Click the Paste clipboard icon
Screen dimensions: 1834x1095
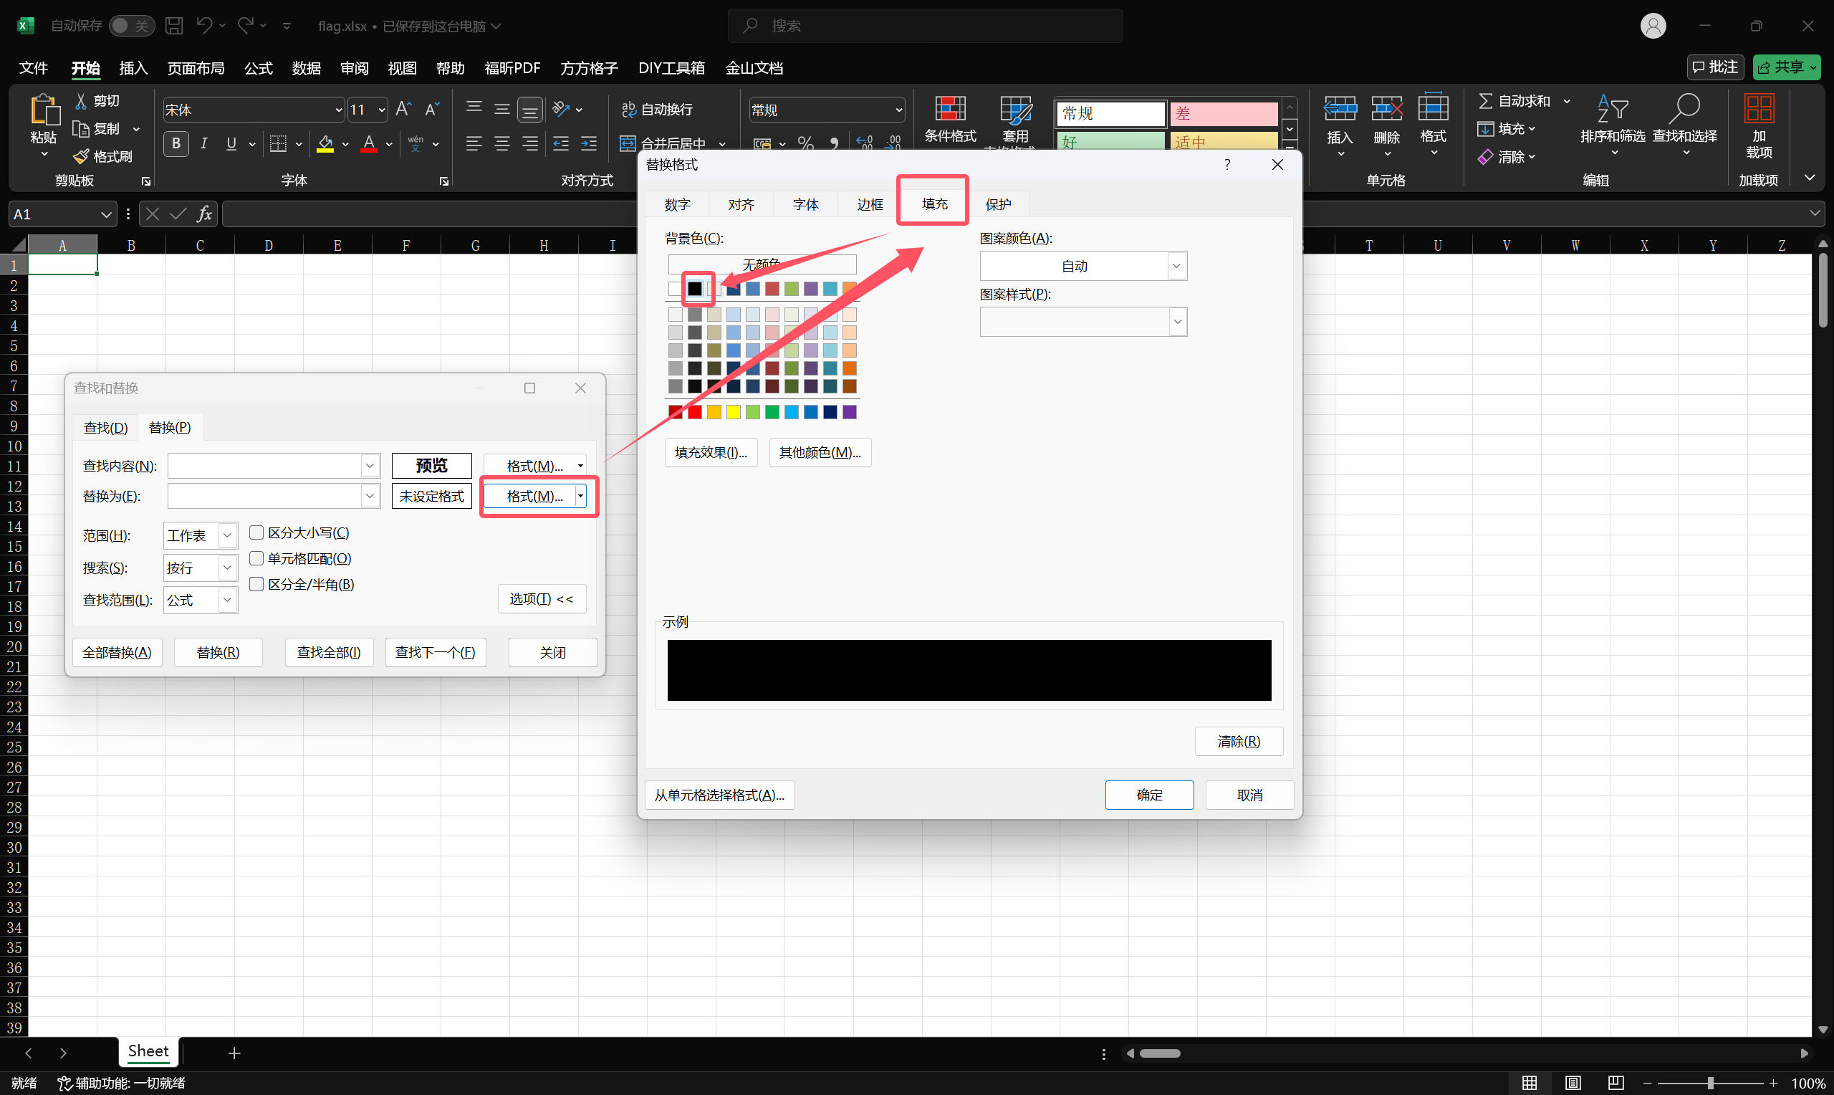point(44,109)
